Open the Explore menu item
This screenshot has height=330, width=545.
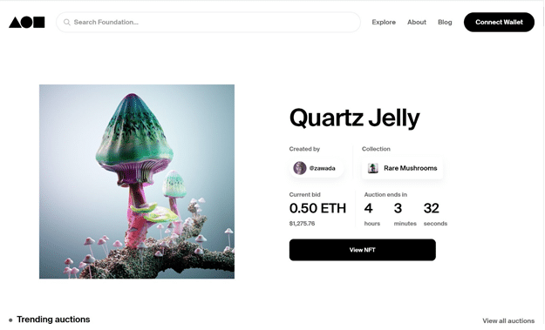(384, 23)
